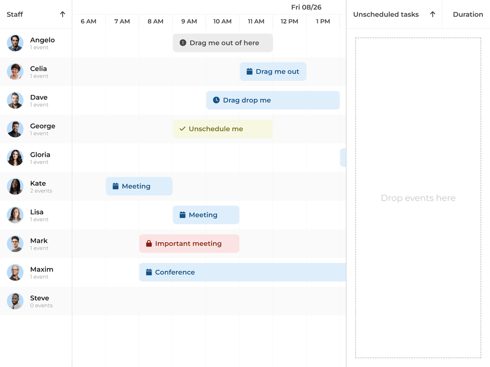The image size is (490, 367).
Task: Select the partially visible event on Gloria's row
Action: point(344,157)
